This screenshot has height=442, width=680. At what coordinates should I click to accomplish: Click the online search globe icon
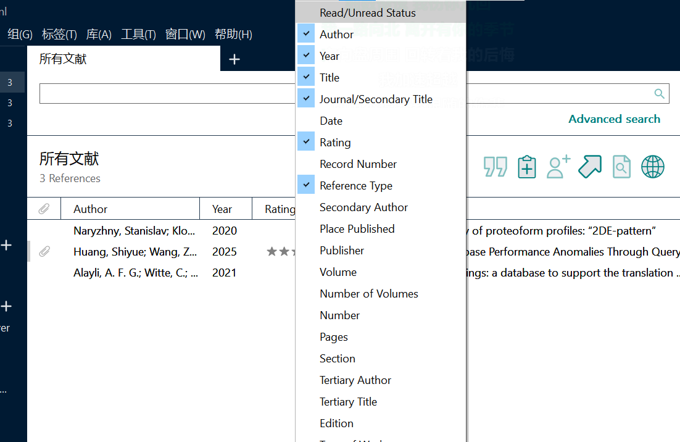(x=653, y=167)
